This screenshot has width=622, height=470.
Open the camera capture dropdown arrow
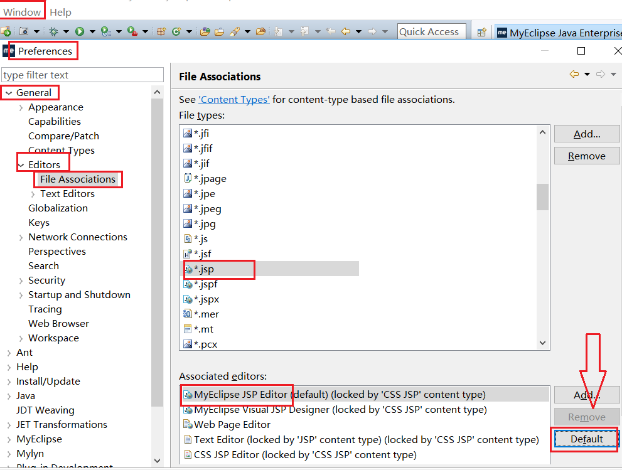(36, 32)
